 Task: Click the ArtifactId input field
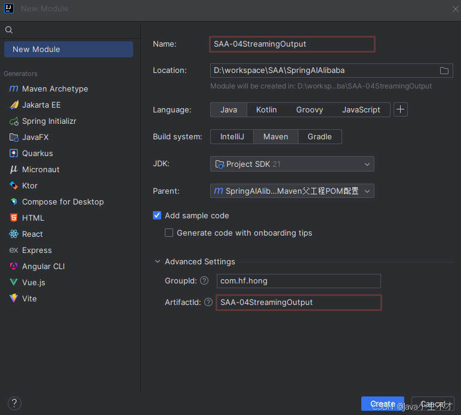(x=299, y=302)
